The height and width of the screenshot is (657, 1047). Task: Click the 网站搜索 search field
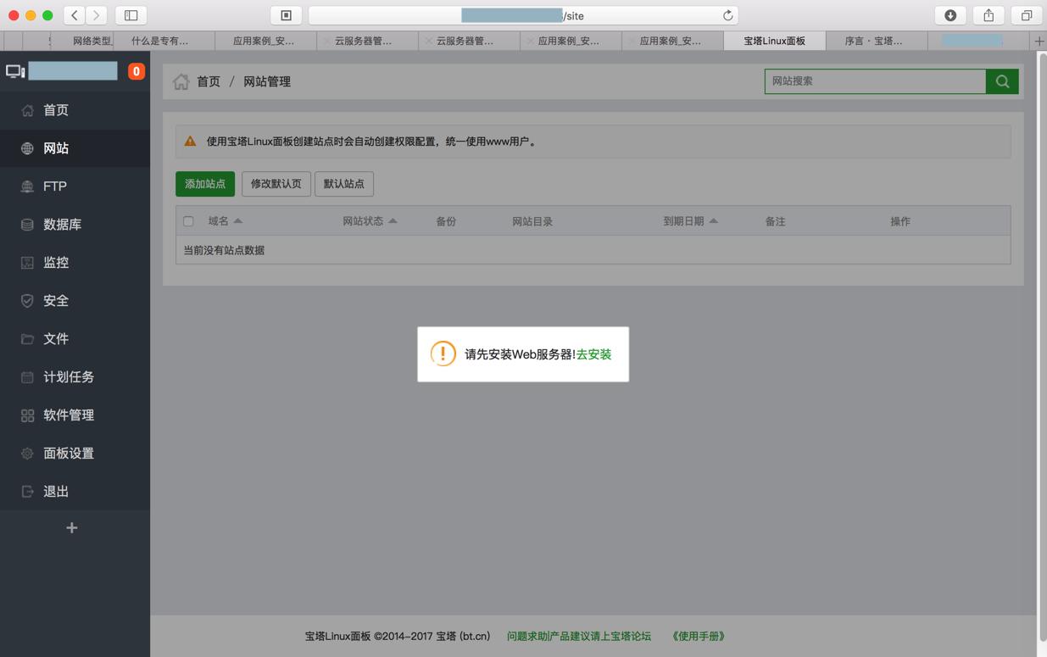click(875, 81)
